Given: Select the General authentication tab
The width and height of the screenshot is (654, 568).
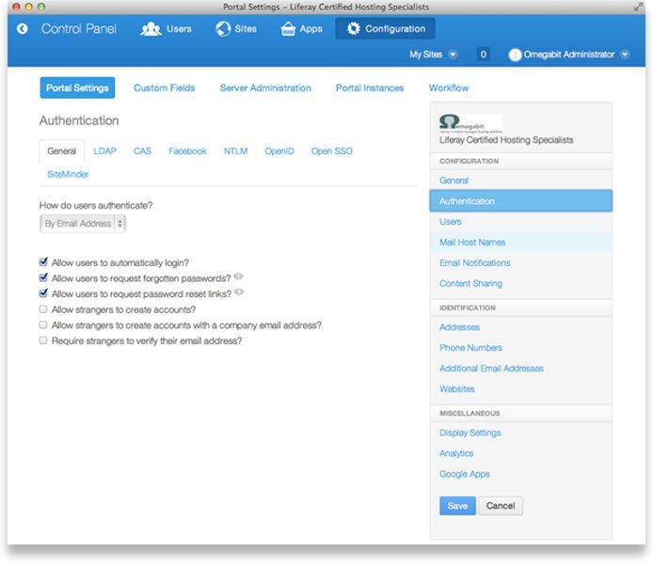Looking at the screenshot, I should [x=62, y=151].
